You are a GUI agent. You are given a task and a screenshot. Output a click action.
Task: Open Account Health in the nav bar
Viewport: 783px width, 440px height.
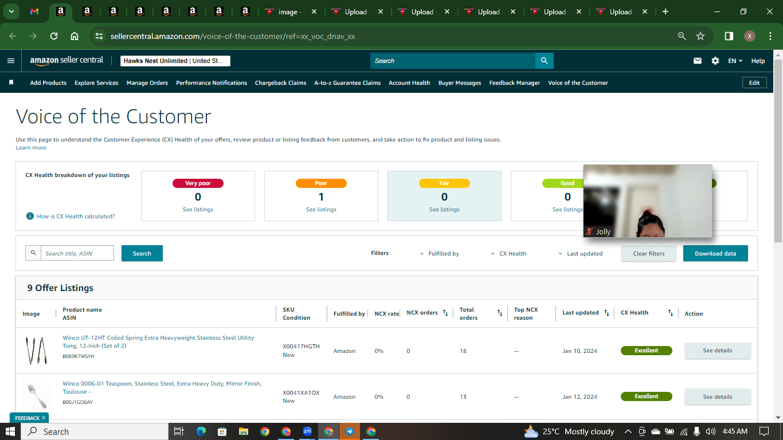coord(409,82)
